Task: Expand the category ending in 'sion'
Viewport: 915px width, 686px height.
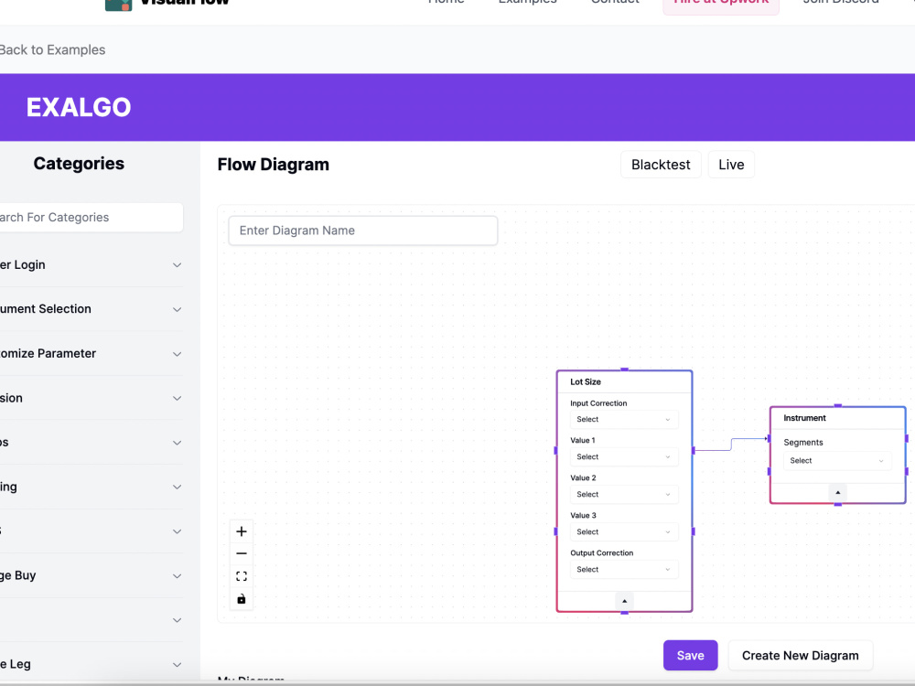Action: 91,398
